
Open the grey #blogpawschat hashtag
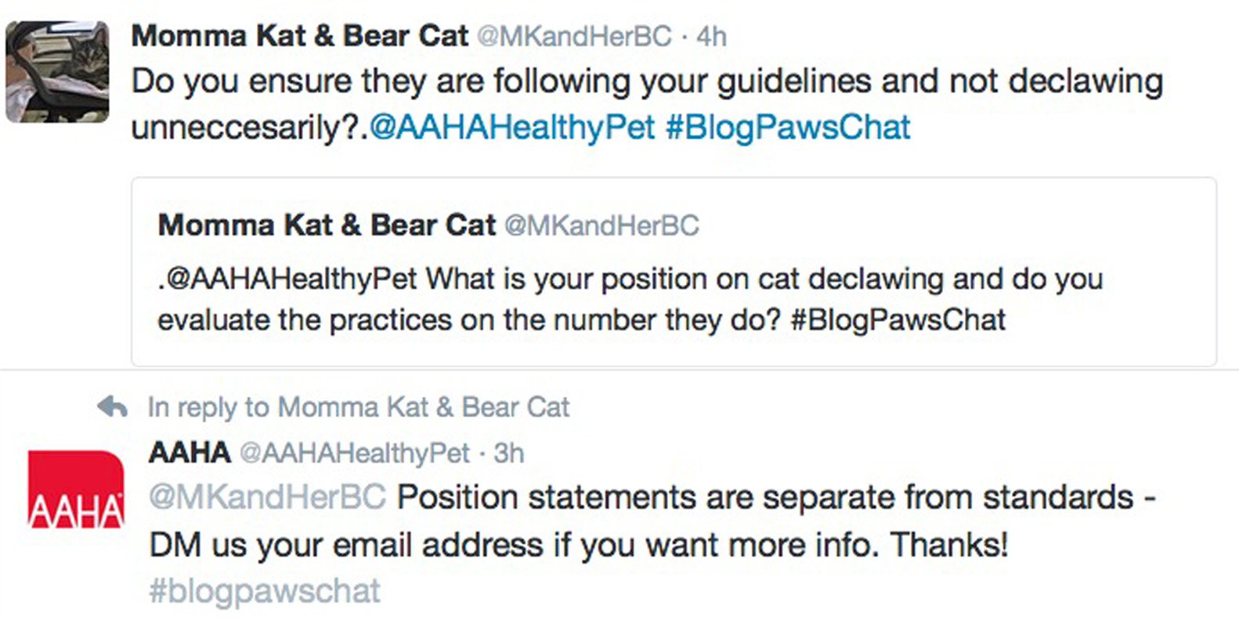[x=264, y=591]
